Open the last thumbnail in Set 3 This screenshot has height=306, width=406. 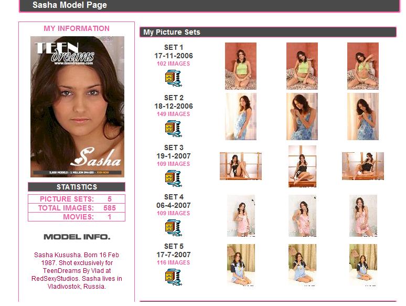pos(362,166)
